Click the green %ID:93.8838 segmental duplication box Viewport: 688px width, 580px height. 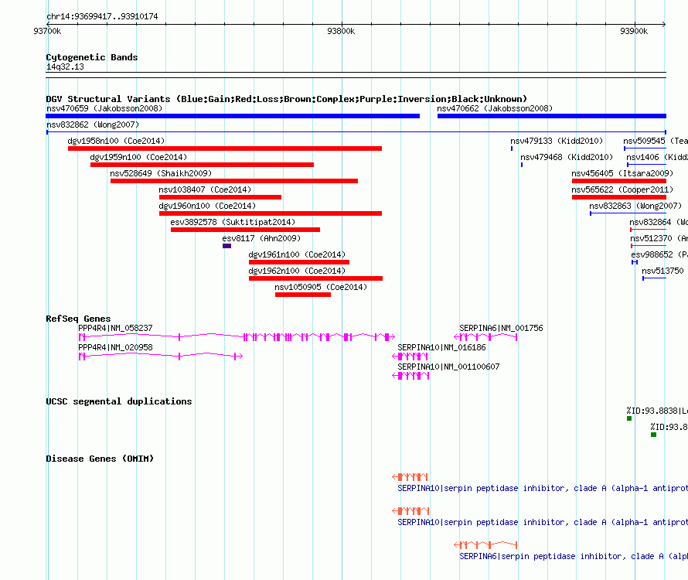click(629, 418)
